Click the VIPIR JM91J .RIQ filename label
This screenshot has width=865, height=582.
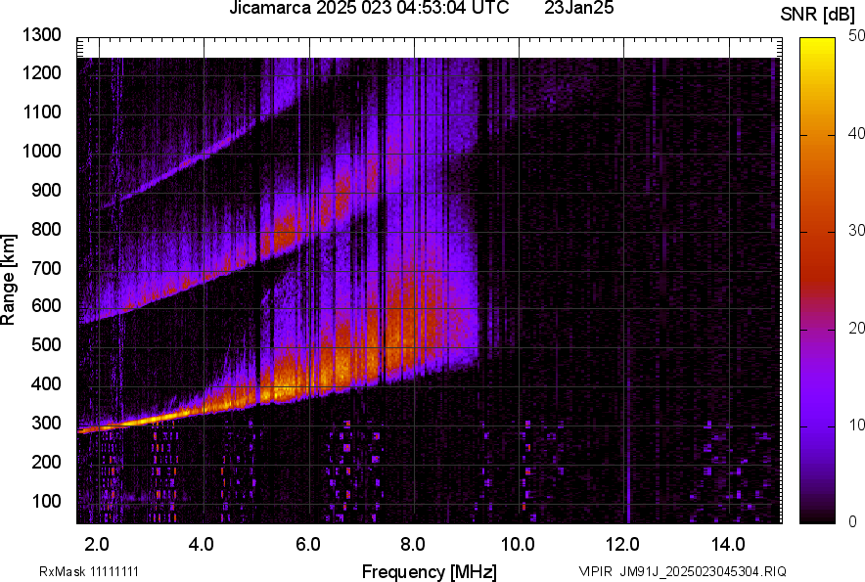[682, 571]
